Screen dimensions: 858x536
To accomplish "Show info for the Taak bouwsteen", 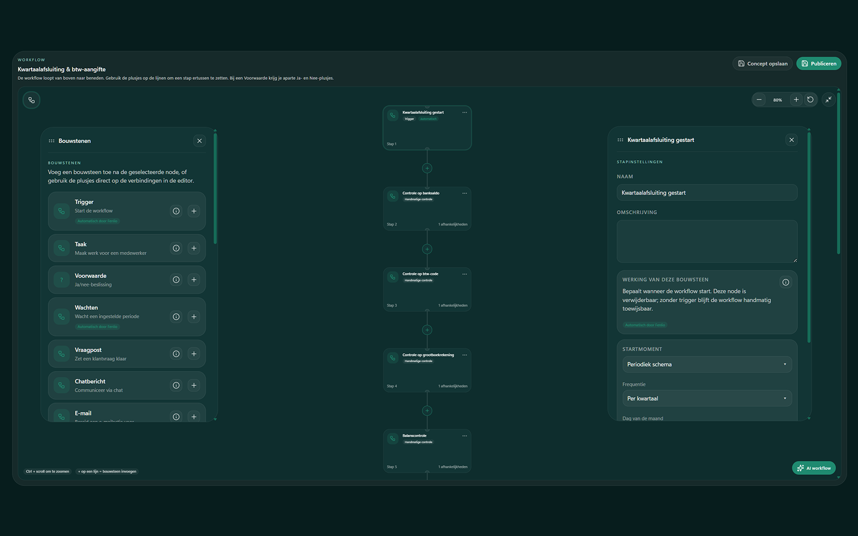I will pyautogui.click(x=176, y=248).
